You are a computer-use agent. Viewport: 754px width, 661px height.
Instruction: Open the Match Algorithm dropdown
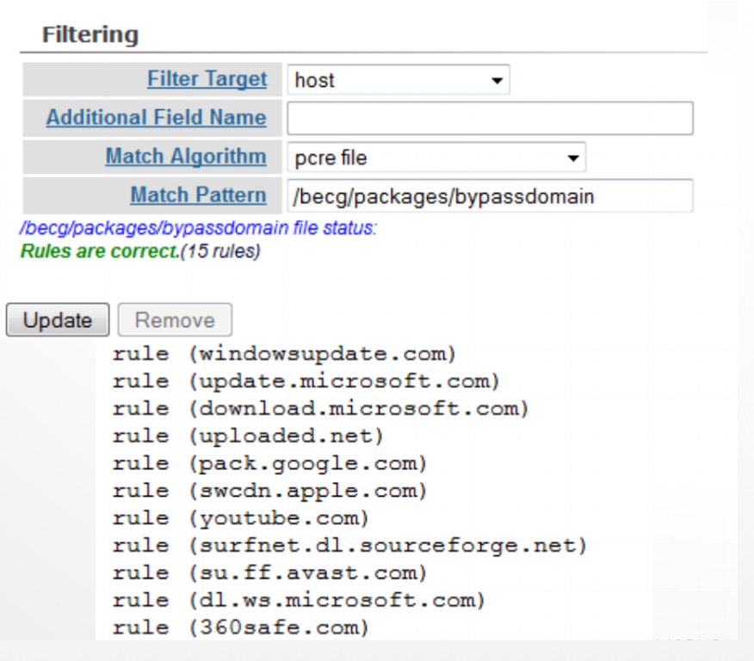click(x=436, y=158)
